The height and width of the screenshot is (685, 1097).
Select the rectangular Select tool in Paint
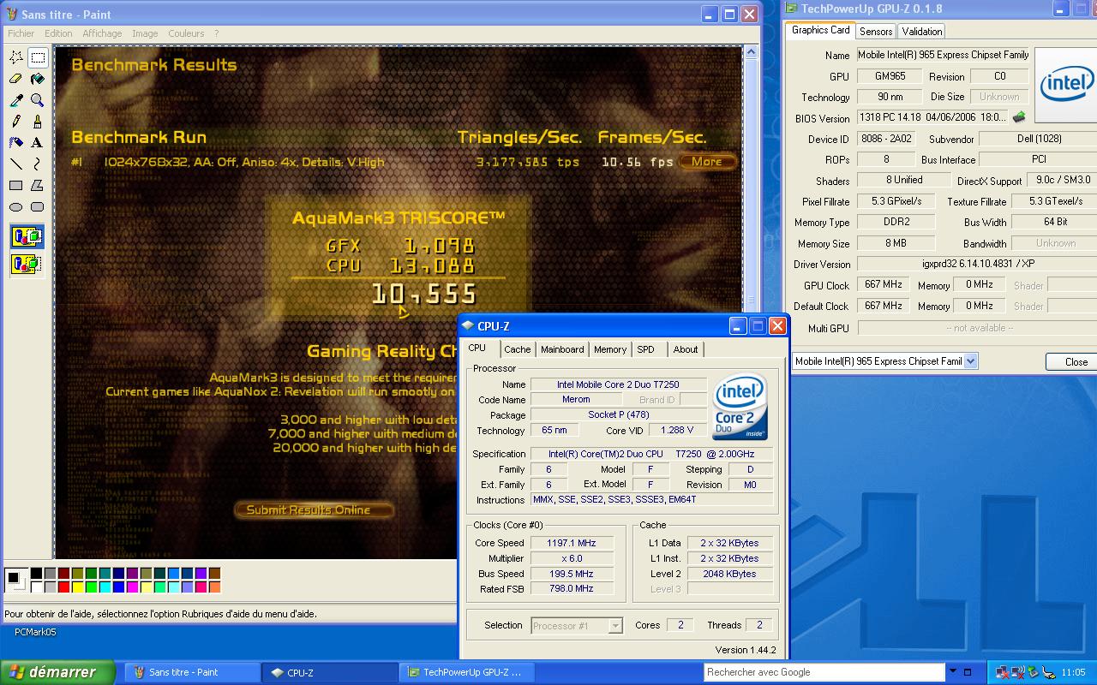coord(38,57)
